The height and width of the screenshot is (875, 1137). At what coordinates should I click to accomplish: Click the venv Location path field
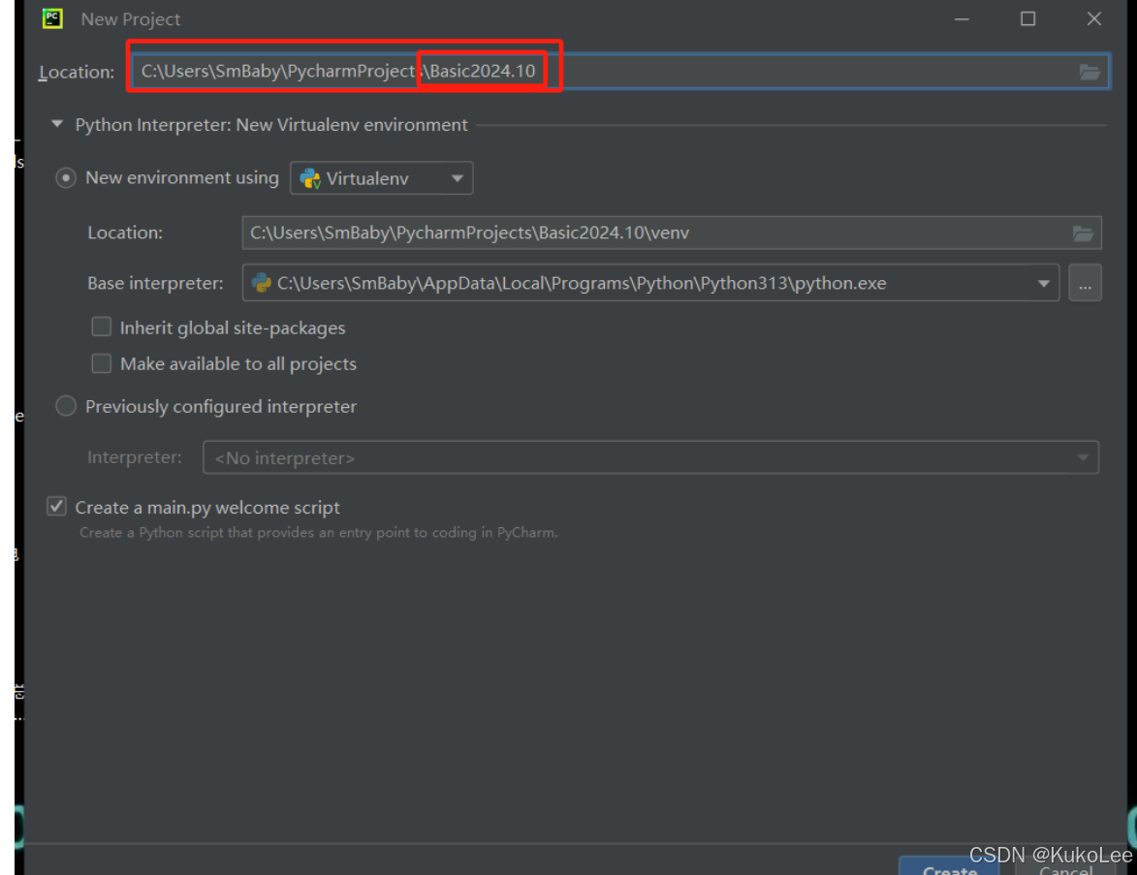(x=672, y=233)
